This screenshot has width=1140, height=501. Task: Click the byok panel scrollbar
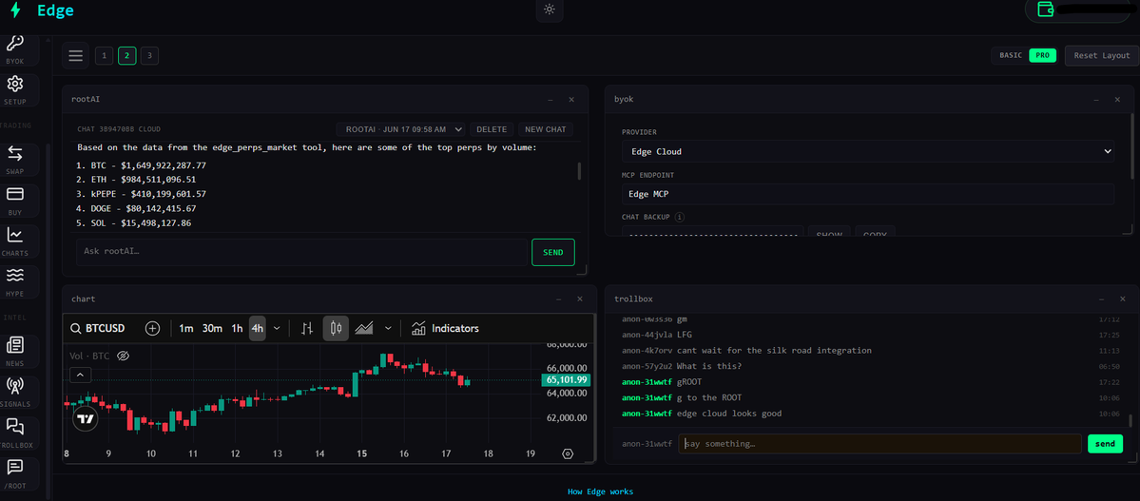pos(1132,145)
